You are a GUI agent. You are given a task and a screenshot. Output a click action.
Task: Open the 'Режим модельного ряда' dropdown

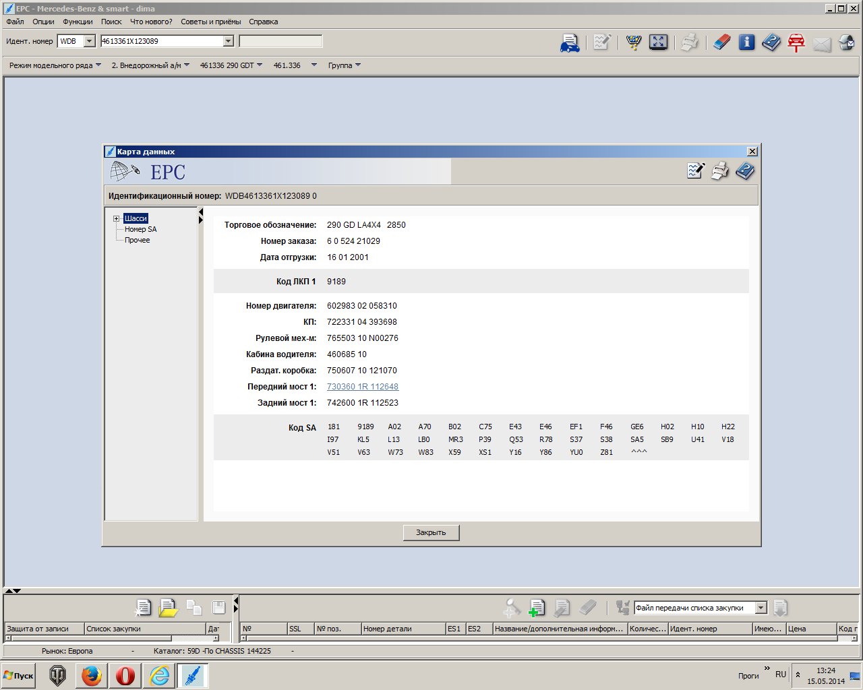coord(55,65)
